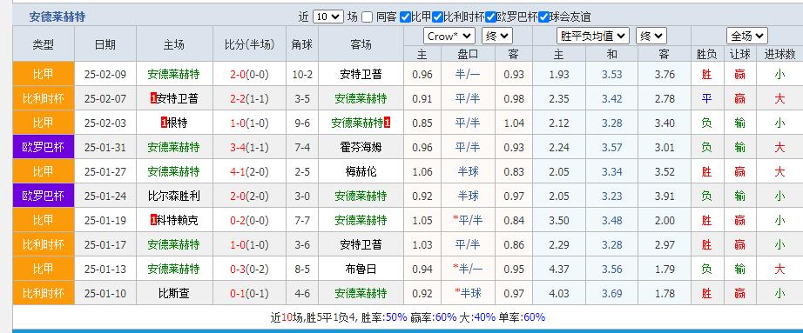
Task: Open the 2-2(1-1) score on 25-02-07
Action: [x=249, y=99]
